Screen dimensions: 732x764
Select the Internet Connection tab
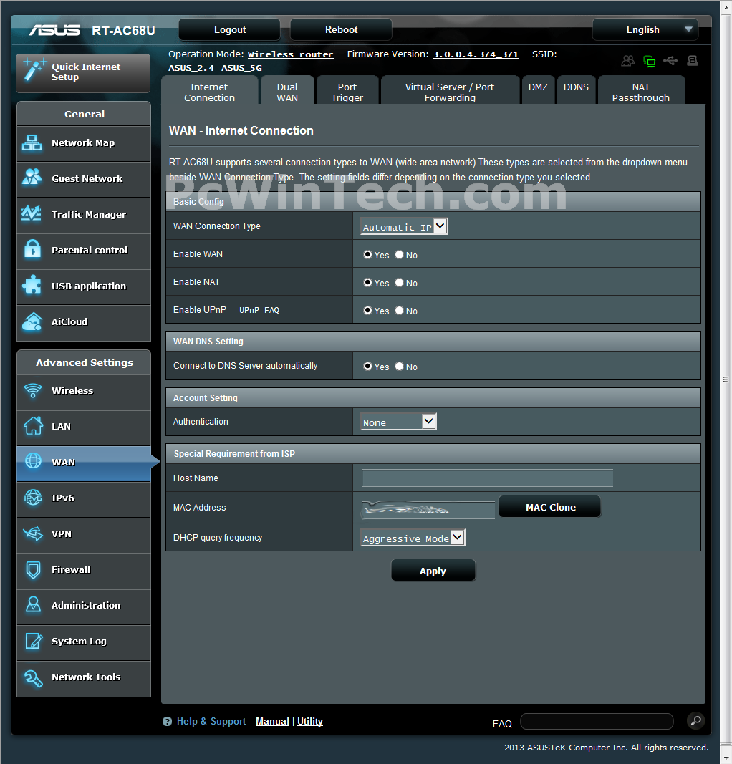(x=210, y=91)
